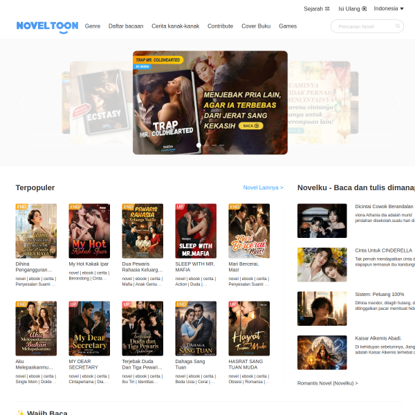Open the Genre menu
The width and height of the screenshot is (415, 415).
click(93, 26)
